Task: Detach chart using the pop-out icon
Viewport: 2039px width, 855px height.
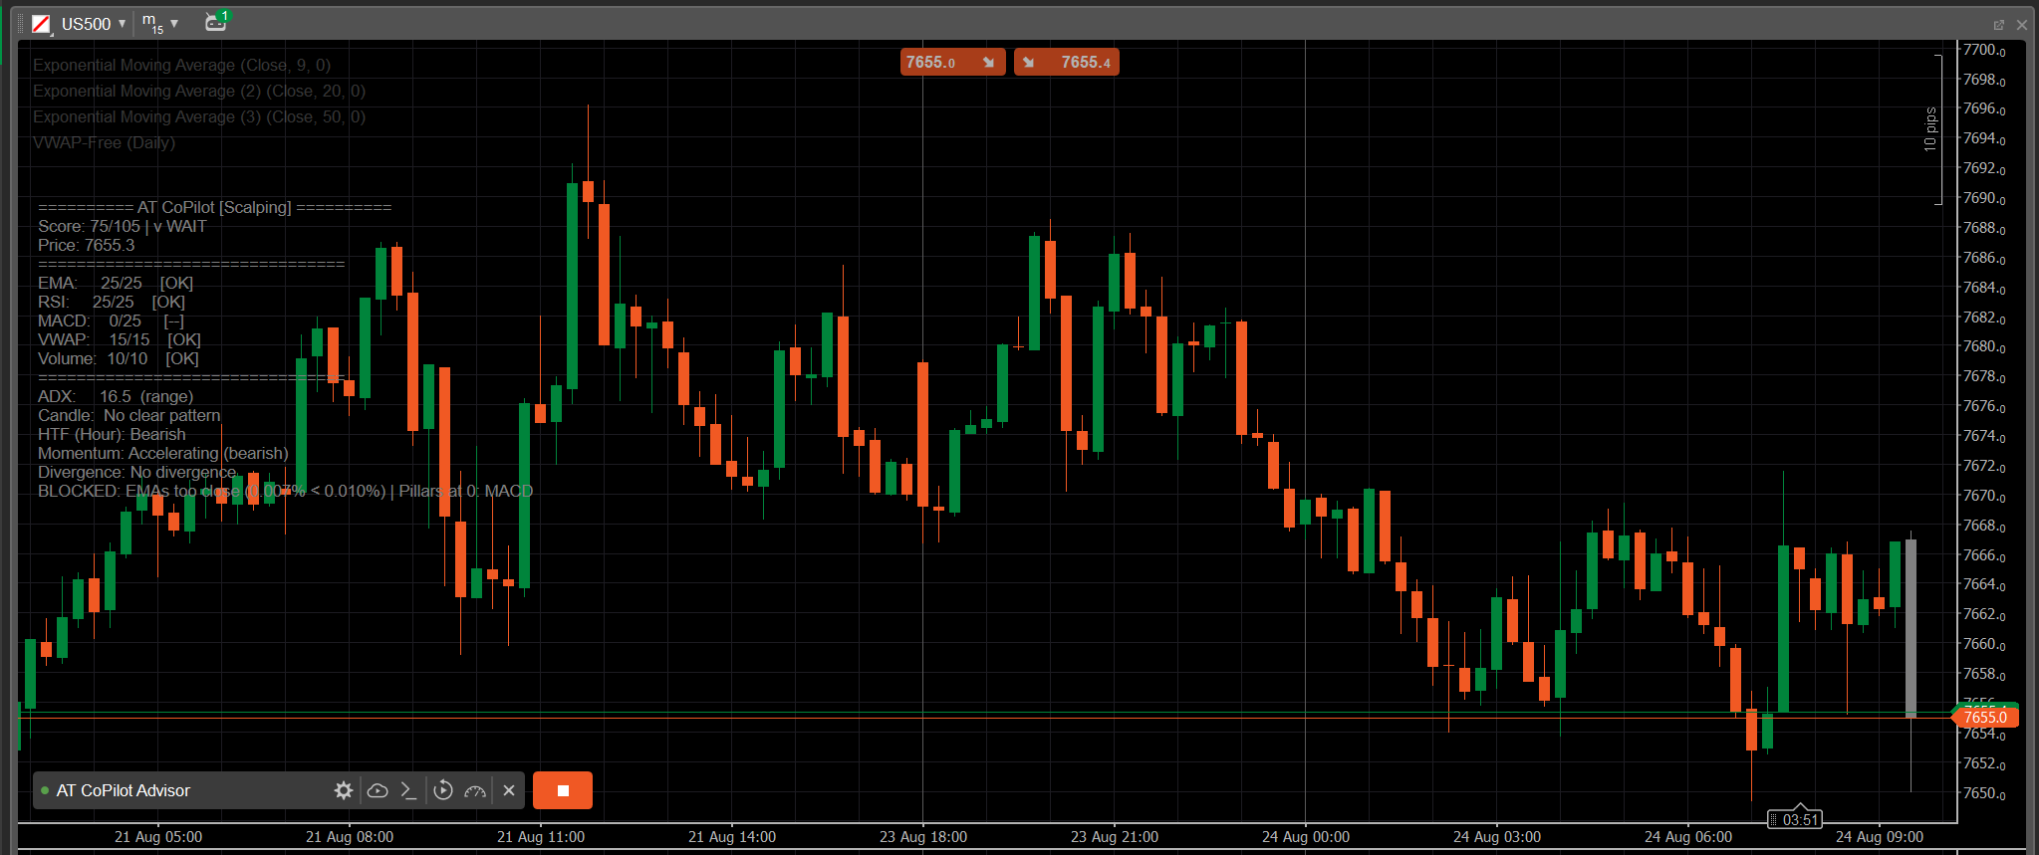Action: pos(1999,25)
